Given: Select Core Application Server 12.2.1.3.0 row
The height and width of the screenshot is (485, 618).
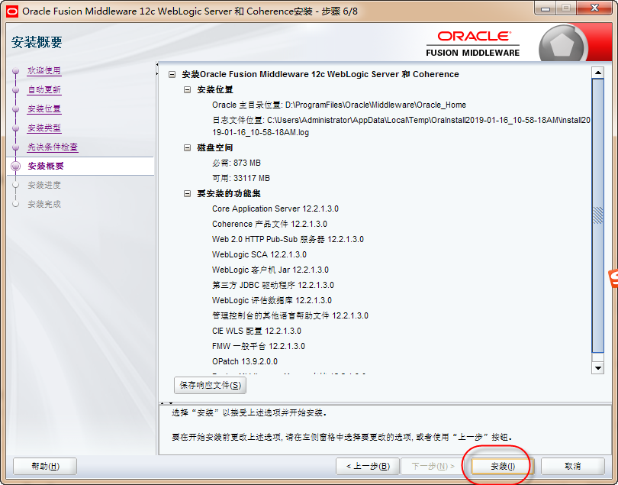Looking at the screenshot, I should 275,209.
